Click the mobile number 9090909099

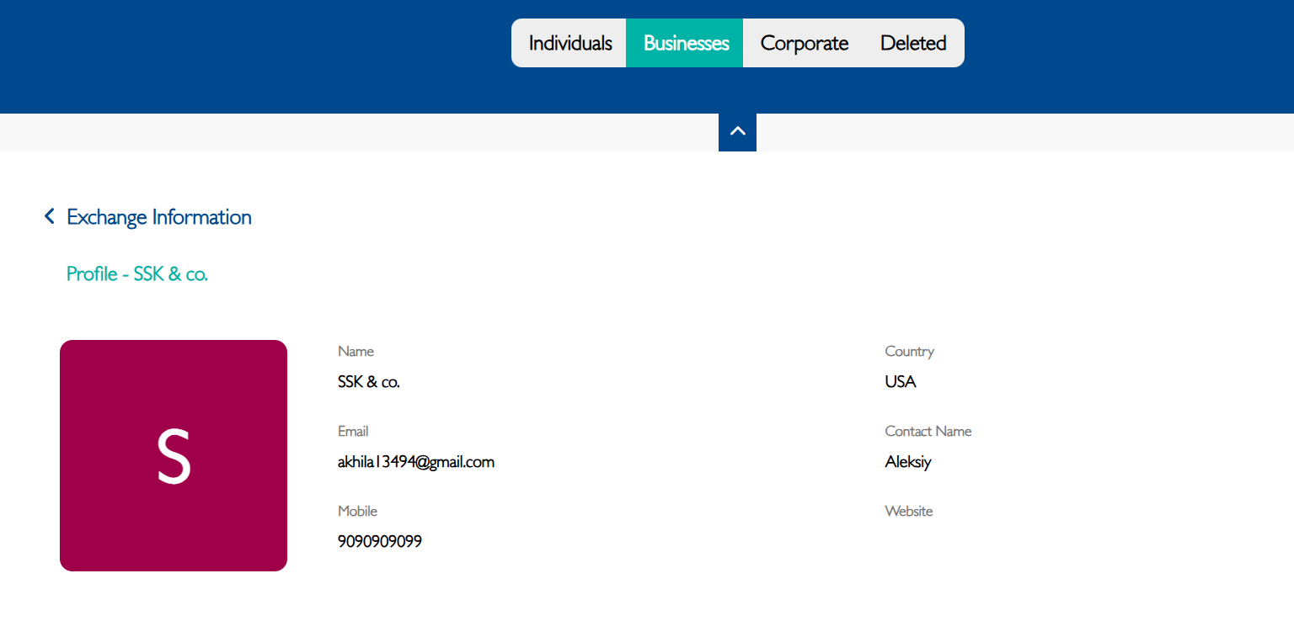(x=379, y=542)
